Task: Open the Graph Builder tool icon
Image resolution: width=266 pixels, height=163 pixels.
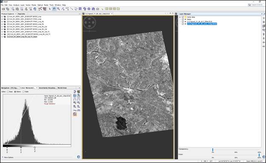Action: (x=40, y=9)
